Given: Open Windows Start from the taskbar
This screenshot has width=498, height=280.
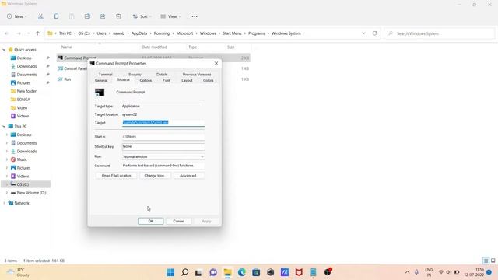Looking at the screenshot, I should [x=170, y=272].
